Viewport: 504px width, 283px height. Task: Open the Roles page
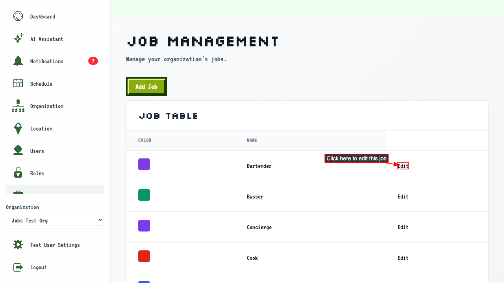click(x=55, y=173)
